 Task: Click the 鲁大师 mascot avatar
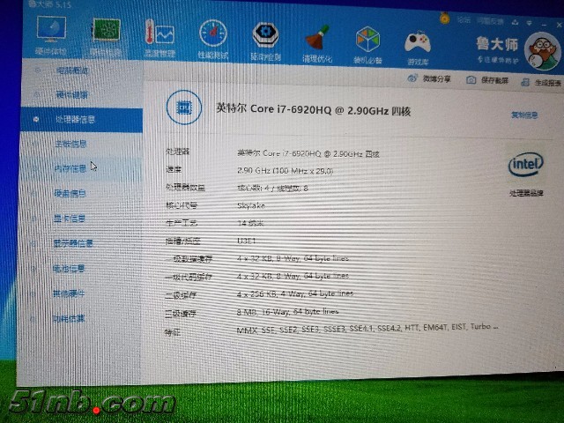point(543,51)
